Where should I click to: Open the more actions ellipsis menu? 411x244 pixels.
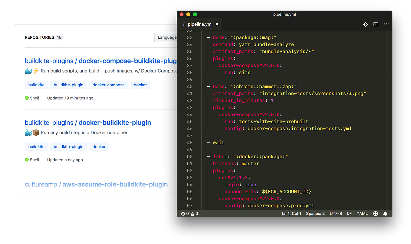(x=386, y=24)
